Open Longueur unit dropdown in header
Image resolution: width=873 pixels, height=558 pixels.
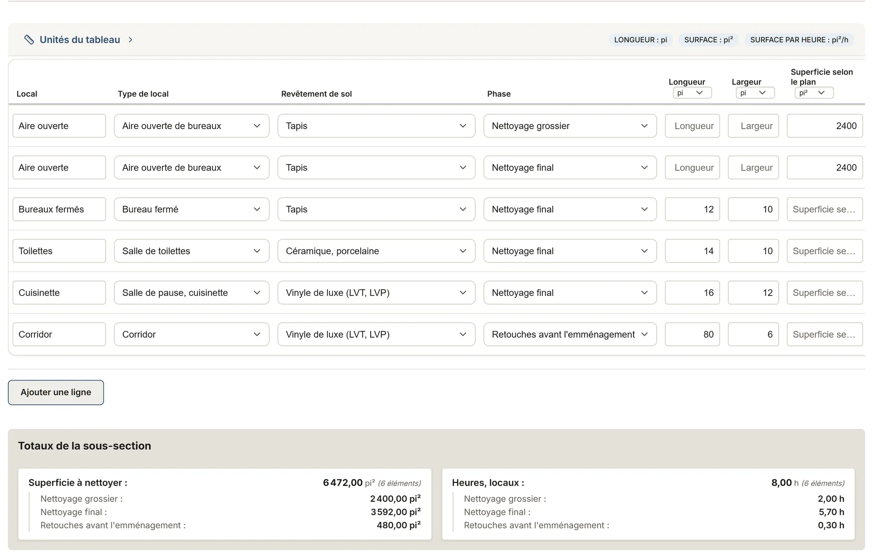point(692,92)
